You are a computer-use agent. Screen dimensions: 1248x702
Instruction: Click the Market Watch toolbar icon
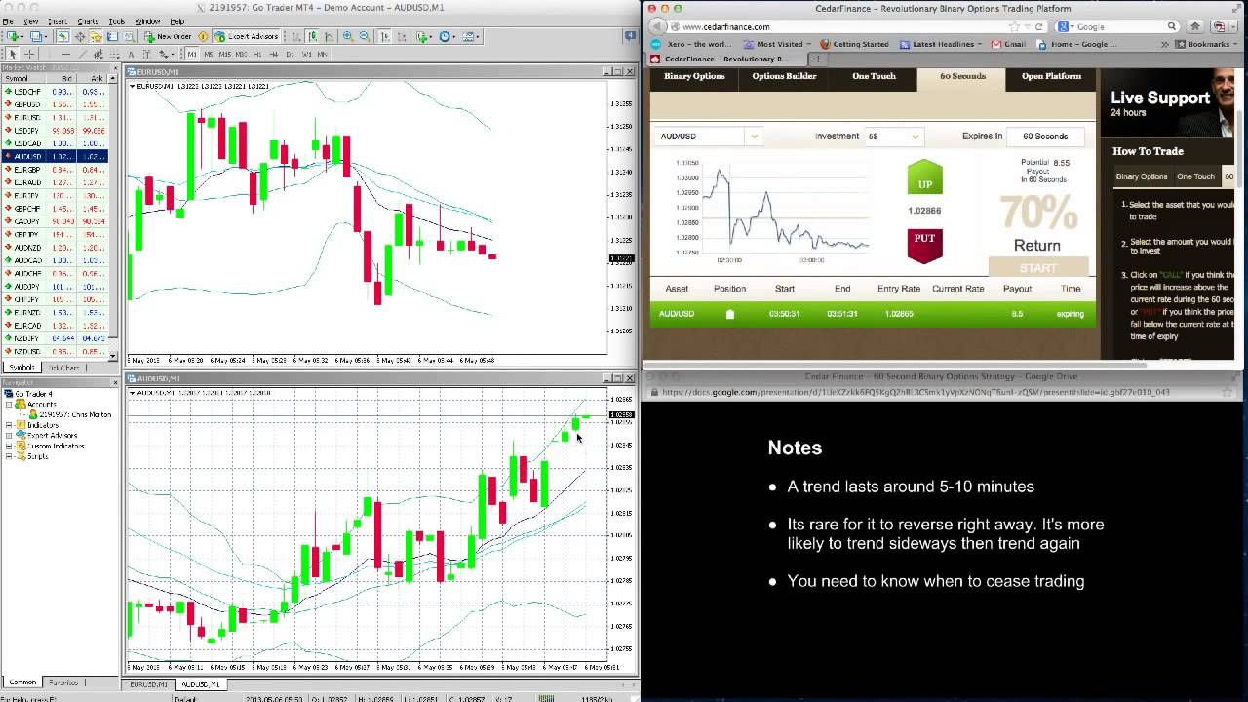[x=62, y=36]
